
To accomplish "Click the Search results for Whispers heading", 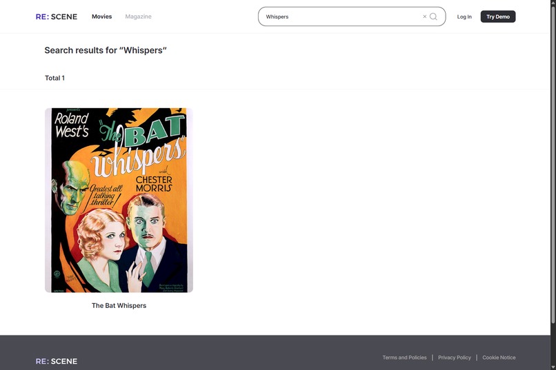I will [106, 50].
